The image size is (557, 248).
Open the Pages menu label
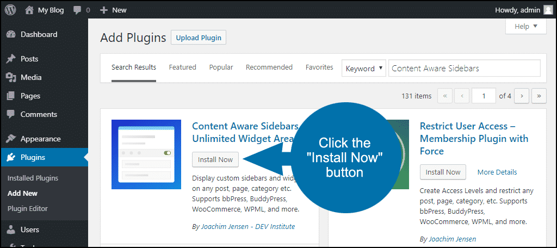click(x=30, y=96)
